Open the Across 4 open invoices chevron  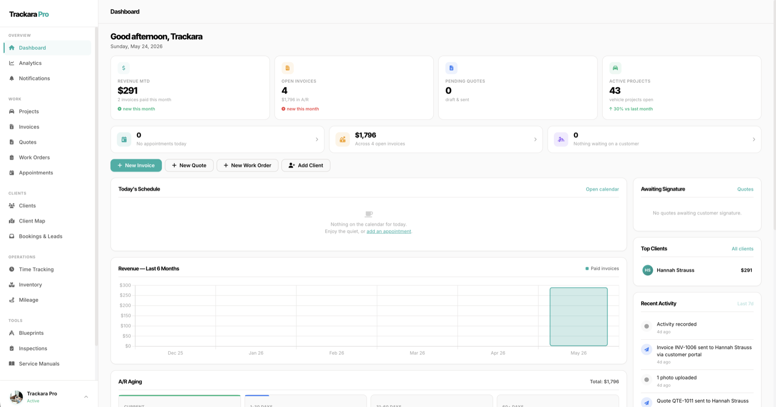pos(535,140)
